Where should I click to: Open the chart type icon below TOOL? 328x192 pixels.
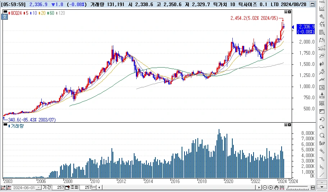[x=322, y=8]
